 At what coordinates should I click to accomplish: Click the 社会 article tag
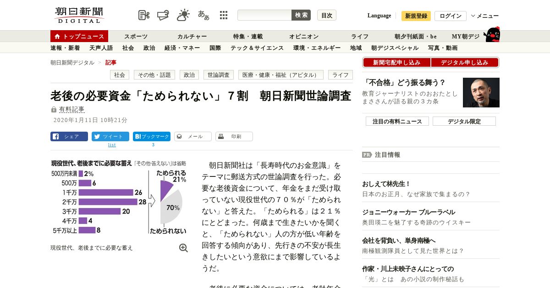click(x=120, y=75)
